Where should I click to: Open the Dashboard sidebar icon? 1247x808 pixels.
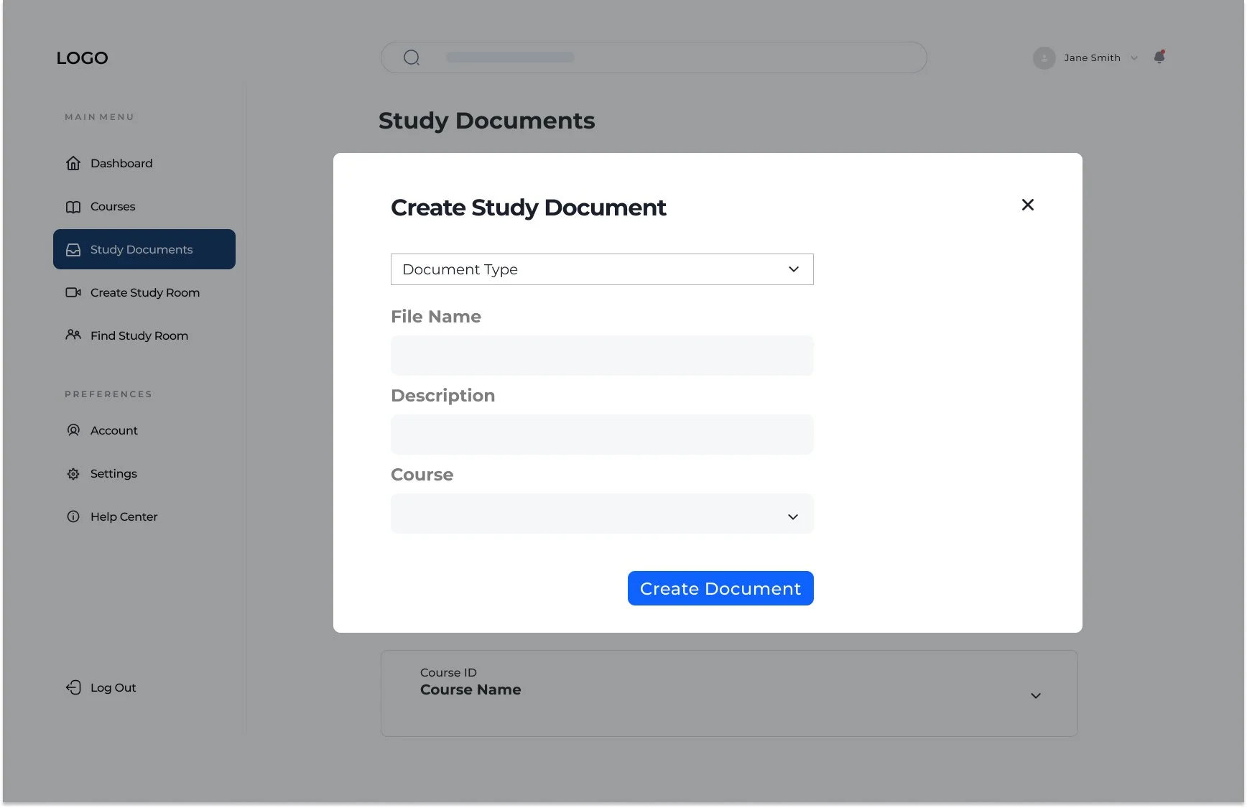[x=74, y=163]
